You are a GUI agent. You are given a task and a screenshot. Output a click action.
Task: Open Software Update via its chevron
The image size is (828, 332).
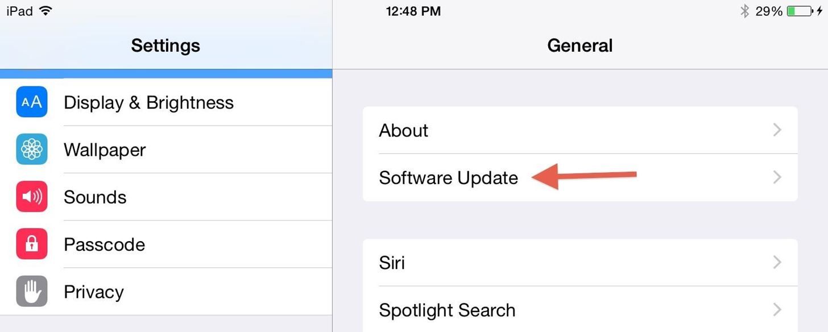[777, 177]
